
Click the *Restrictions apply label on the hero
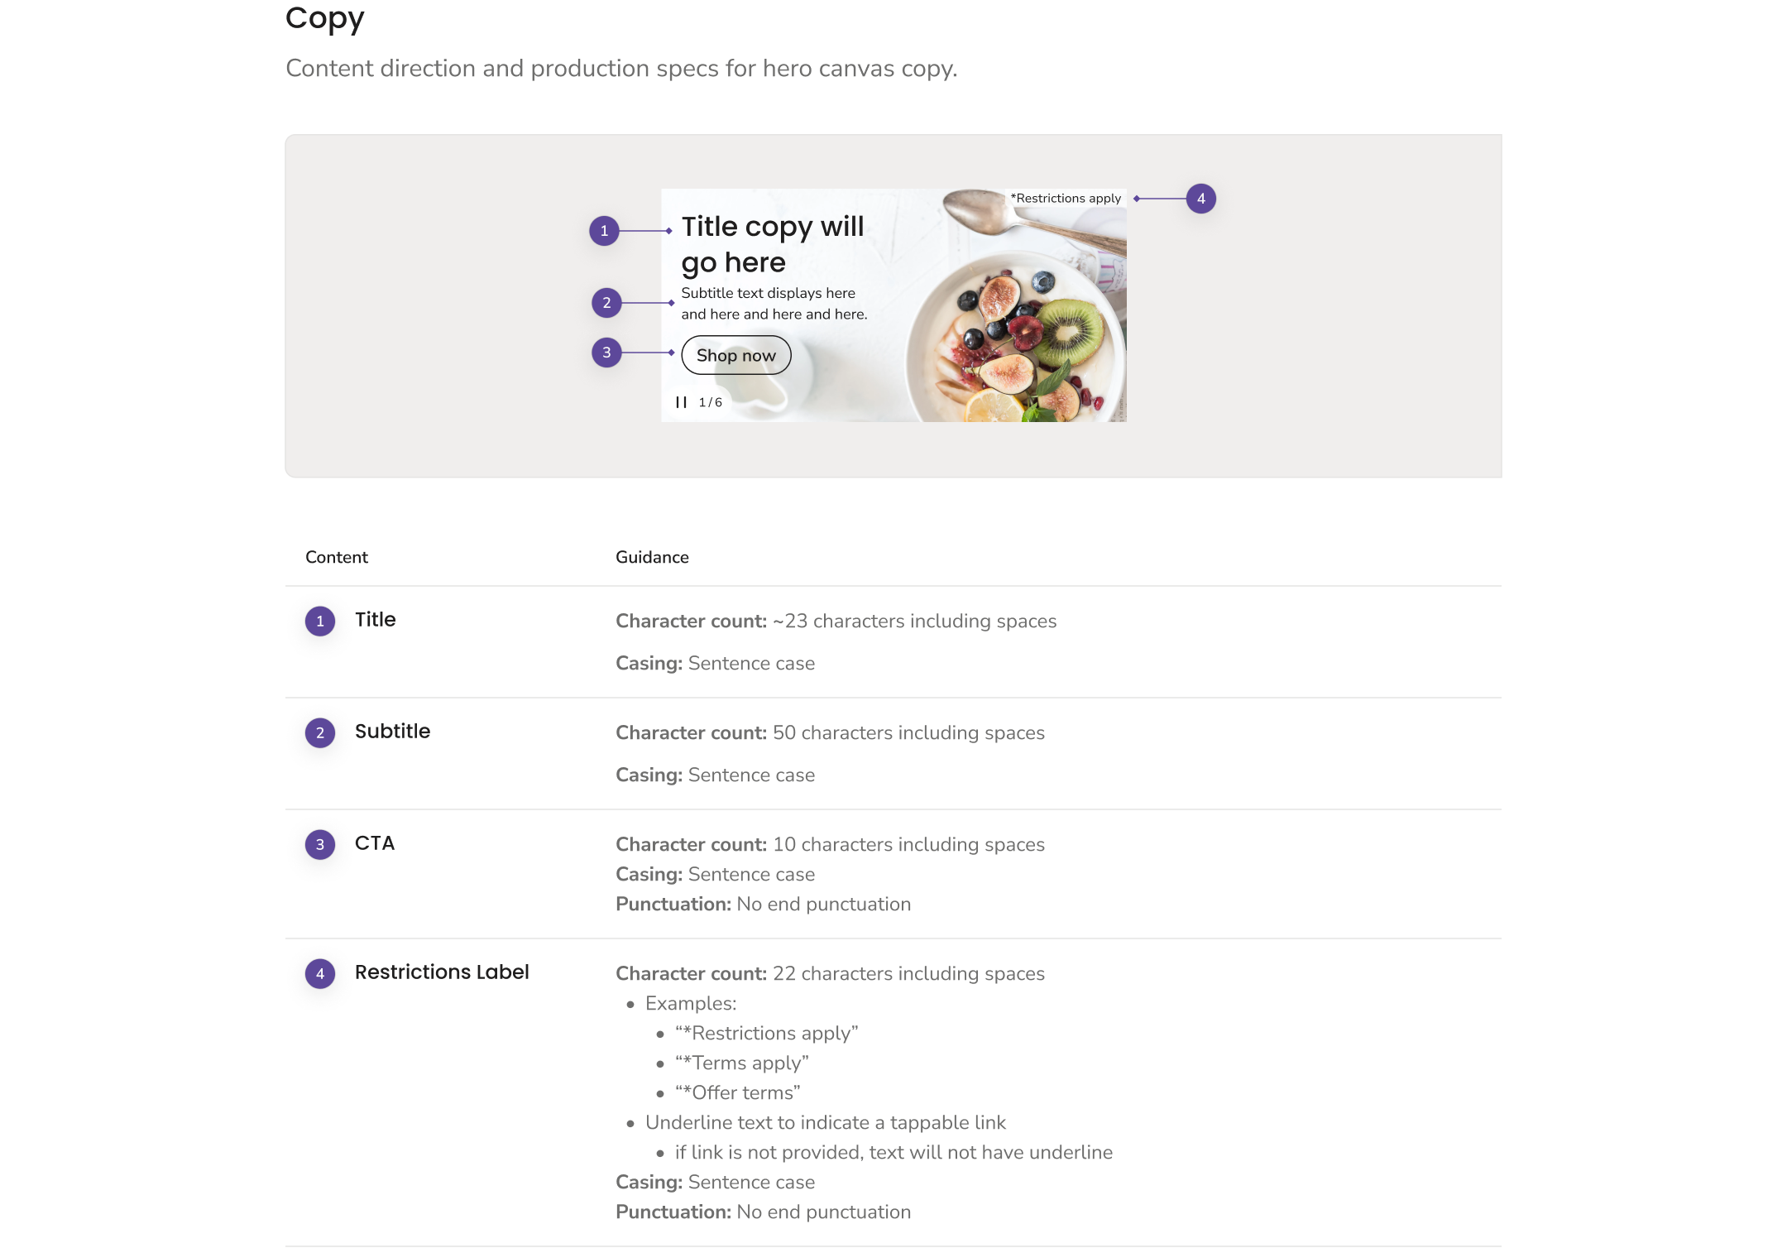pos(1066,199)
